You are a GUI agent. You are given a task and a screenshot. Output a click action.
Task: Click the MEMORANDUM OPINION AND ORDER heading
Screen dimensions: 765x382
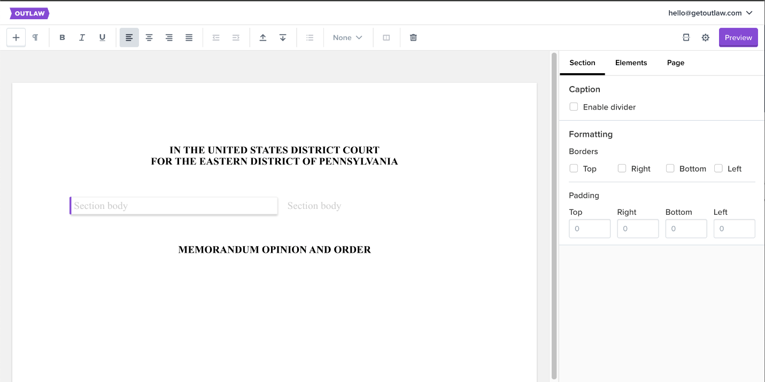pyautogui.click(x=274, y=250)
